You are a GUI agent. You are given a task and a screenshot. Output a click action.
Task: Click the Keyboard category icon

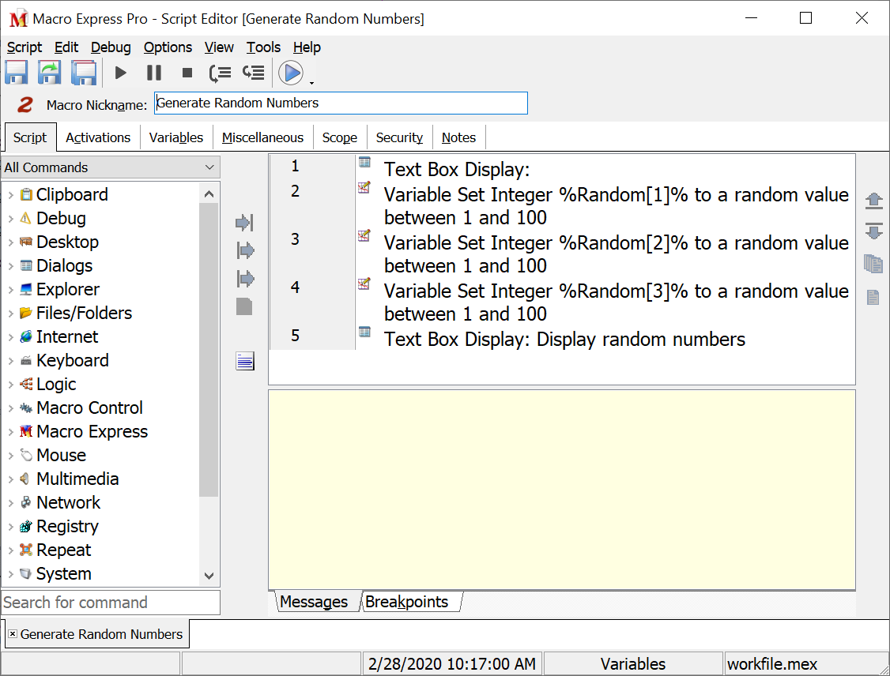pyautogui.click(x=26, y=361)
